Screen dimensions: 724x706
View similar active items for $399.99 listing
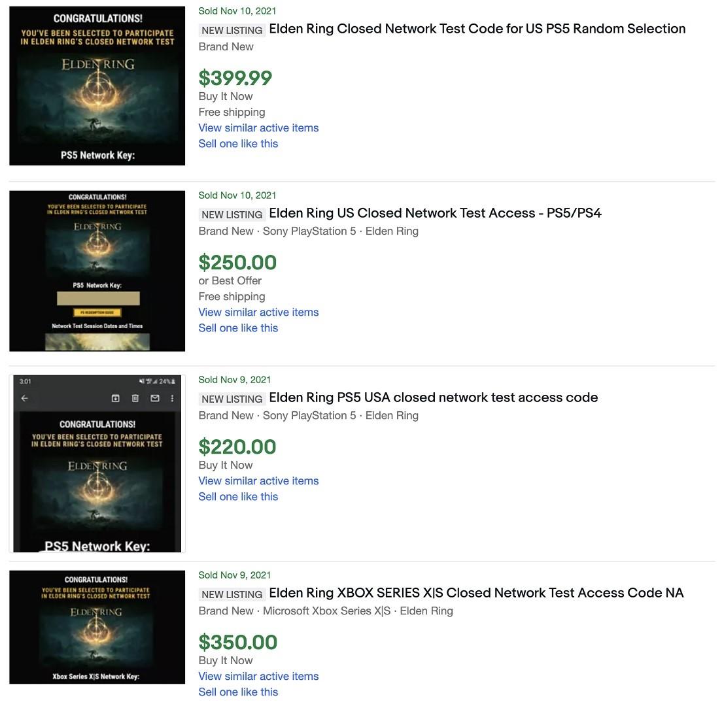(x=258, y=128)
